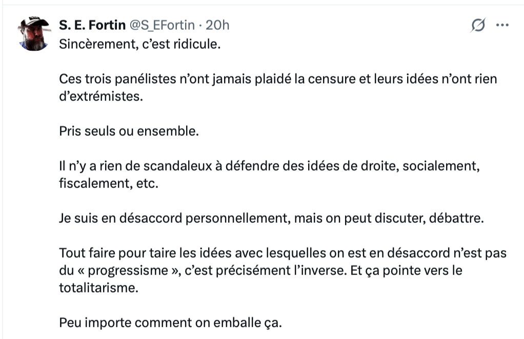The width and height of the screenshot is (524, 339).
Task: Click the sentence starting "Je suis en désaccord"
Action: coord(271,219)
